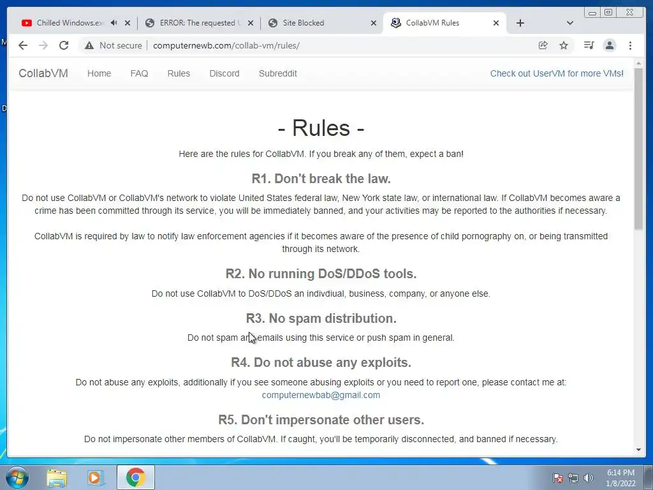Close the Site Blocked tab
Screen dimensions: 653x490
(x=374, y=23)
